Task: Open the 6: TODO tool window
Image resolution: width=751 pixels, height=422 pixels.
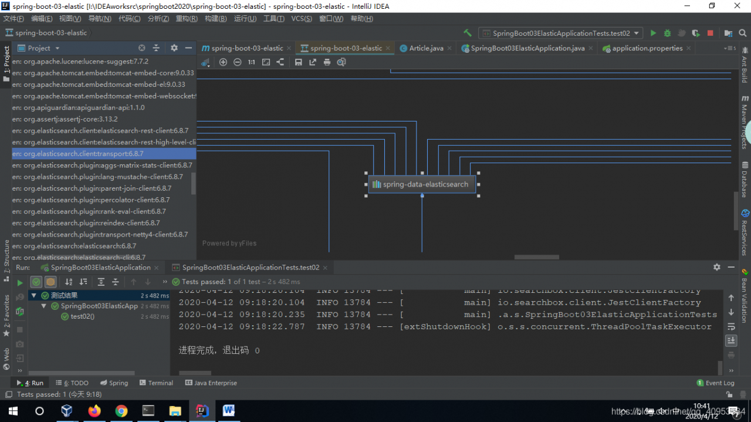Action: click(x=72, y=383)
